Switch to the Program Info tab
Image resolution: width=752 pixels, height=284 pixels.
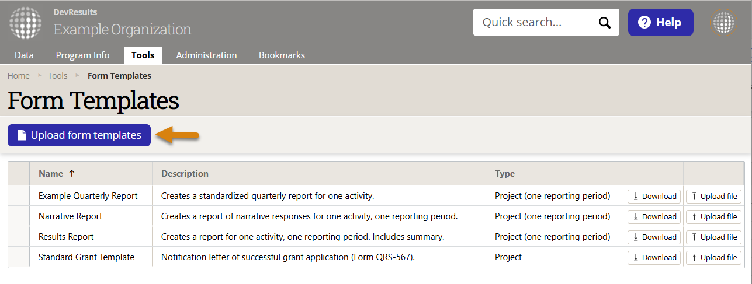click(82, 55)
